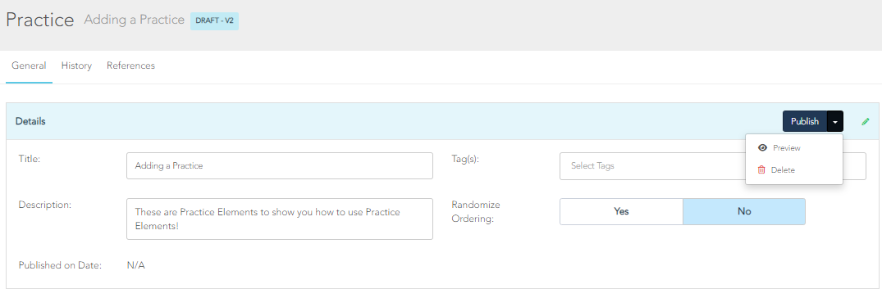
Task: Focus the Title input field
Action: [x=280, y=166]
